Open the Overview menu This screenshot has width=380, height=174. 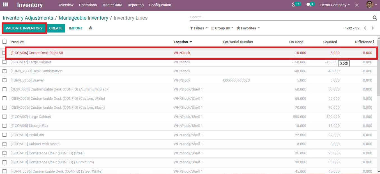pos(66,5)
